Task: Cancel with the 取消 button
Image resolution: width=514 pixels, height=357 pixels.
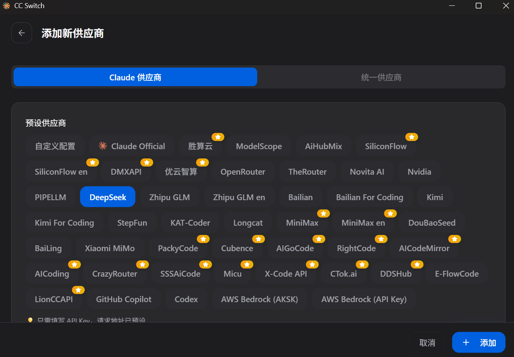Action: coord(427,342)
